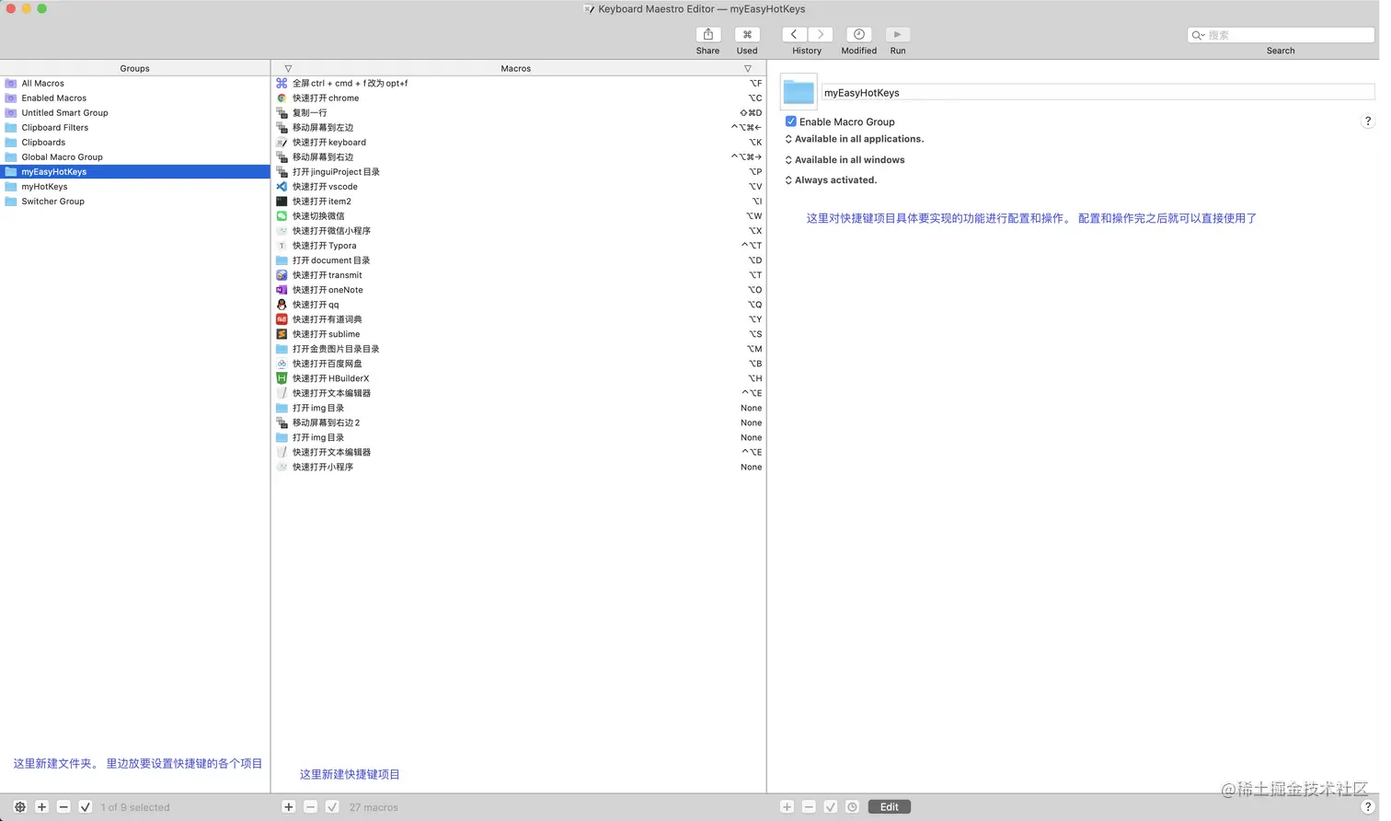Click the groups gear/target icon at bottom left
The image size is (1391, 821).
(19, 807)
